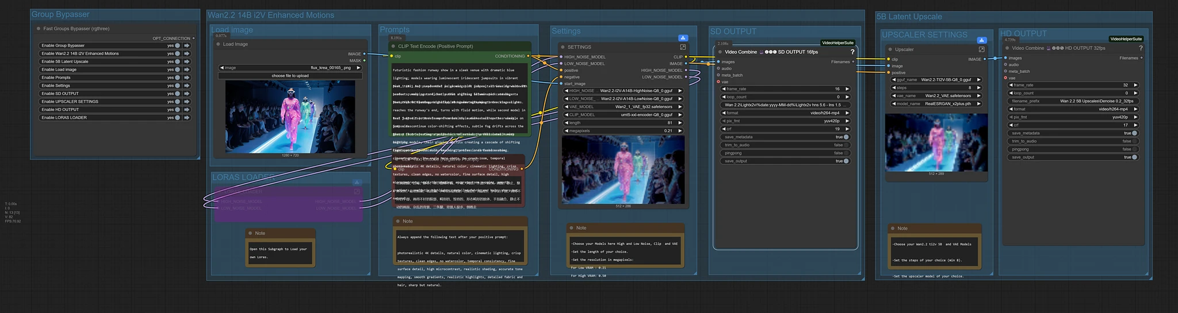1178x313 pixels.
Task: Toggle save_metadata in SD OUTPUT node
Action: pos(846,137)
